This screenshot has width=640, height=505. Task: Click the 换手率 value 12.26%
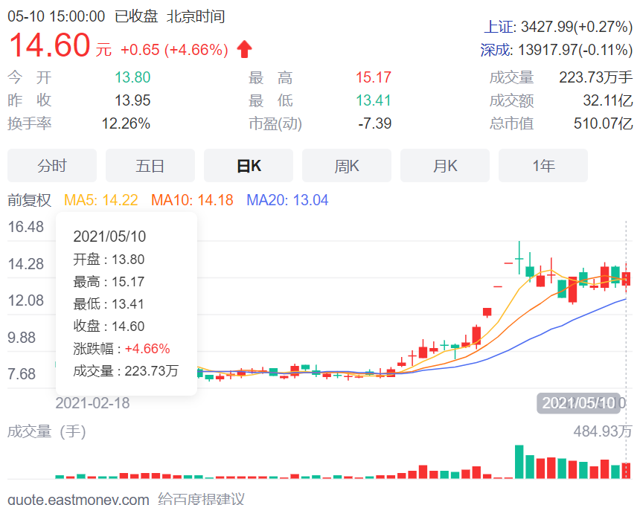(126, 123)
